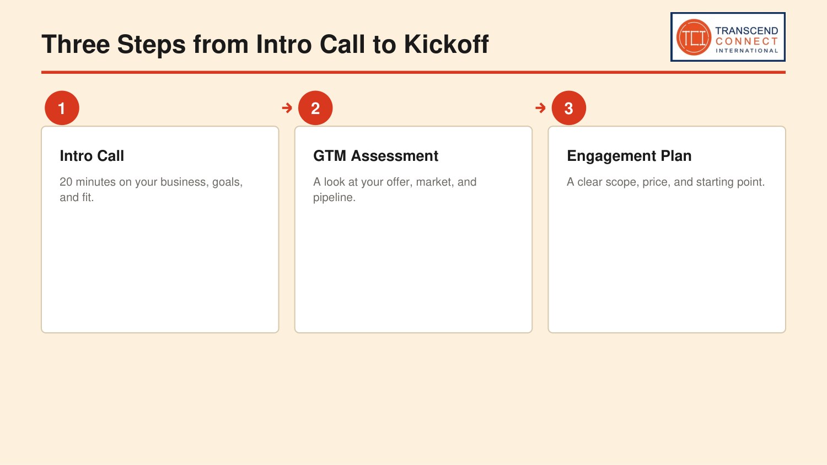Select the step 1 red circle

pos(62,108)
